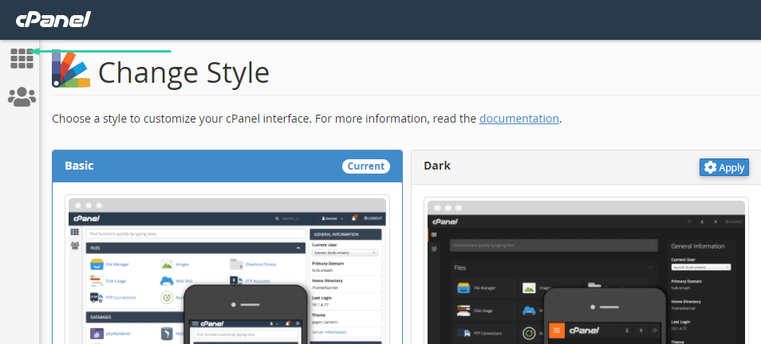Viewport: 761px width, 344px height.
Task: Click the Change Style color-swatch icon
Action: coord(71,68)
